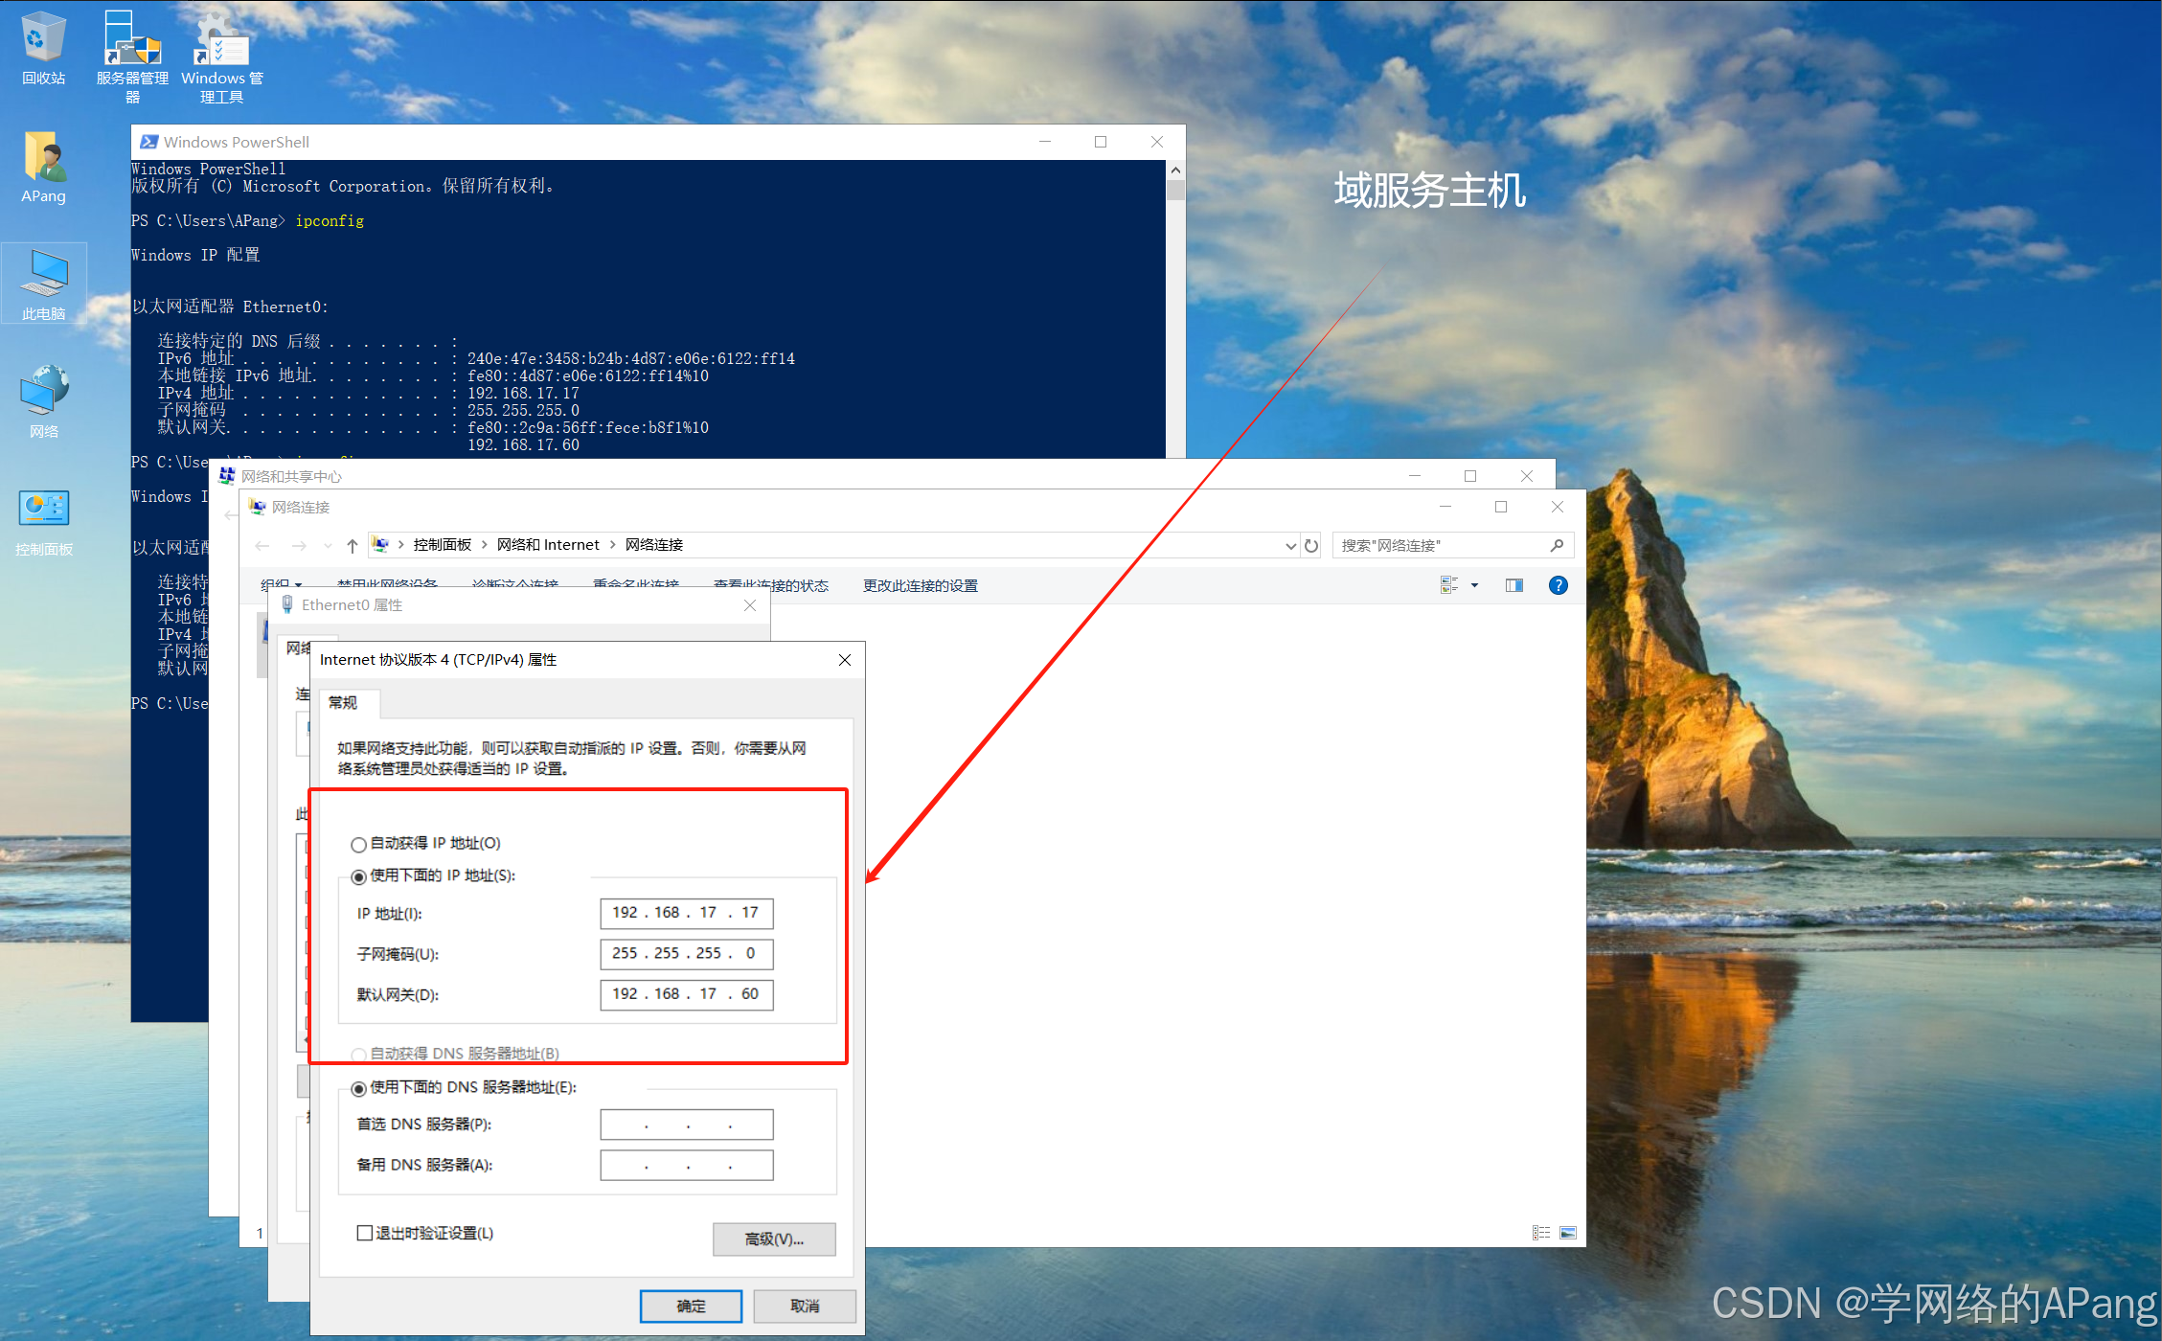The height and width of the screenshot is (1341, 2162).
Task: Open the view options dropdown arrow
Action: [1474, 585]
